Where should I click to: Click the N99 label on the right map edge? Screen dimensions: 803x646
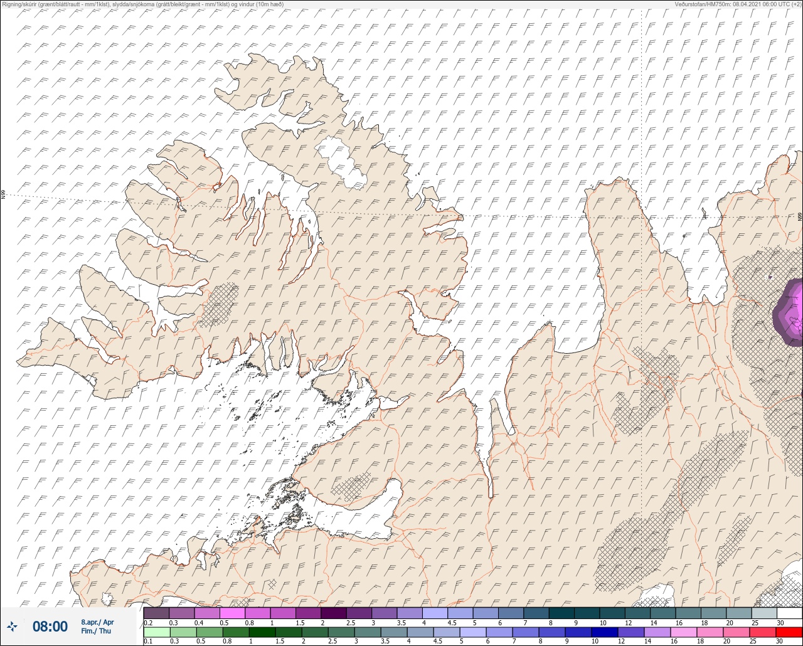coord(800,217)
